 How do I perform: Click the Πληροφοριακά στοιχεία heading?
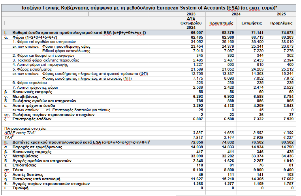click(x=24, y=129)
